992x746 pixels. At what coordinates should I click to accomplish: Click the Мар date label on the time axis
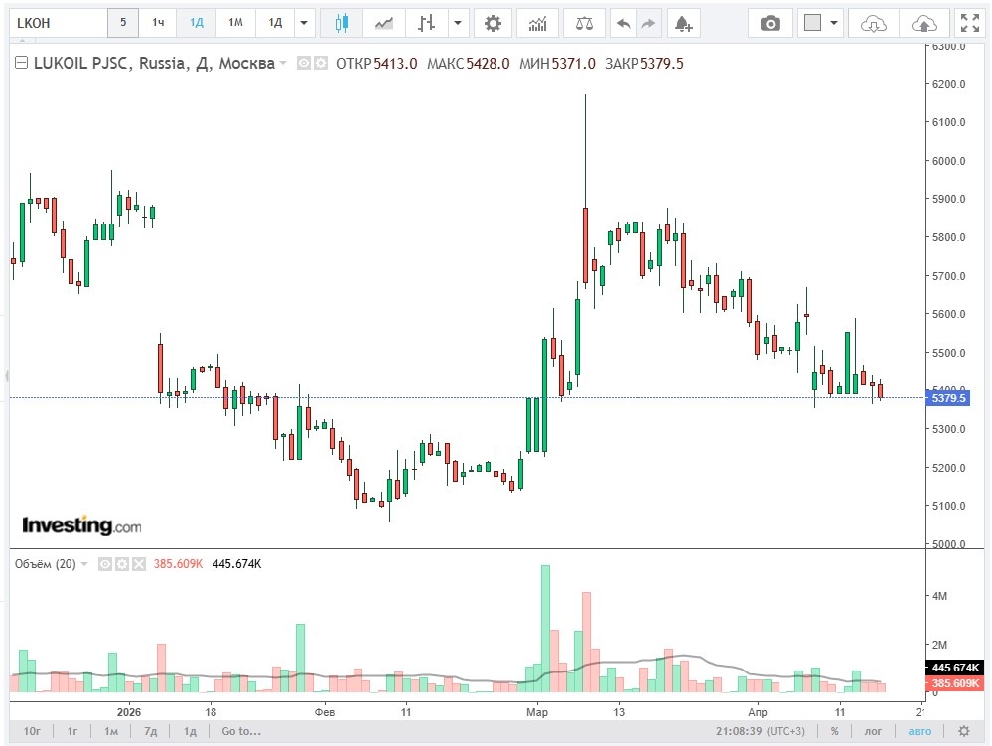[x=537, y=712]
